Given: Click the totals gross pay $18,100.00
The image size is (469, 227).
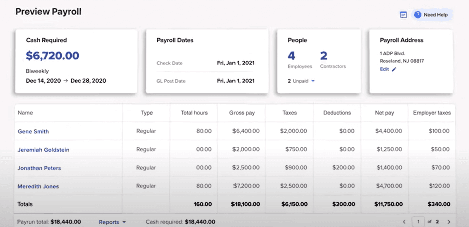Looking at the screenshot, I should pos(245,204).
